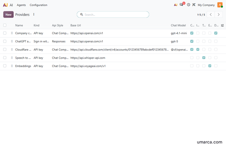Viewport: 226px width, 148px height.
Task: Open Providers actions kebab menu
Action: [34, 14]
